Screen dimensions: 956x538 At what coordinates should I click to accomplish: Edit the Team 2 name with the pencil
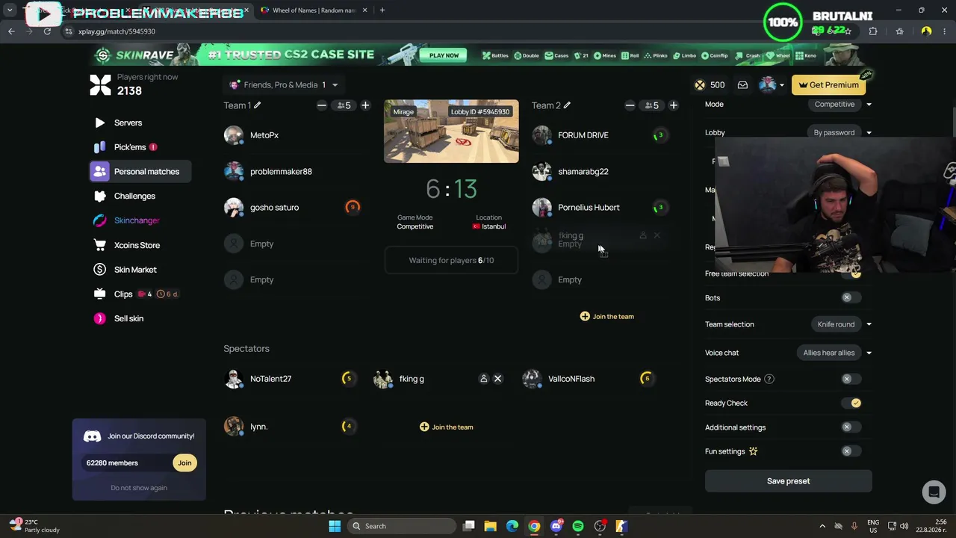pos(567,105)
